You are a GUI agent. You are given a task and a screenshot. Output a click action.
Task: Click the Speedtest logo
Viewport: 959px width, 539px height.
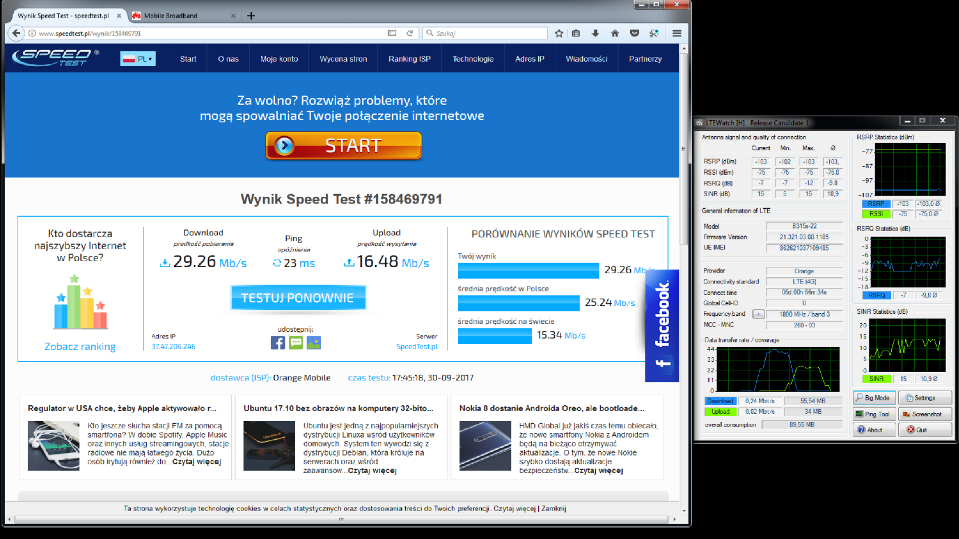pyautogui.click(x=56, y=57)
